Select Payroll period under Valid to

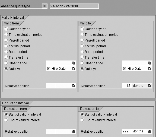tap(82, 40)
